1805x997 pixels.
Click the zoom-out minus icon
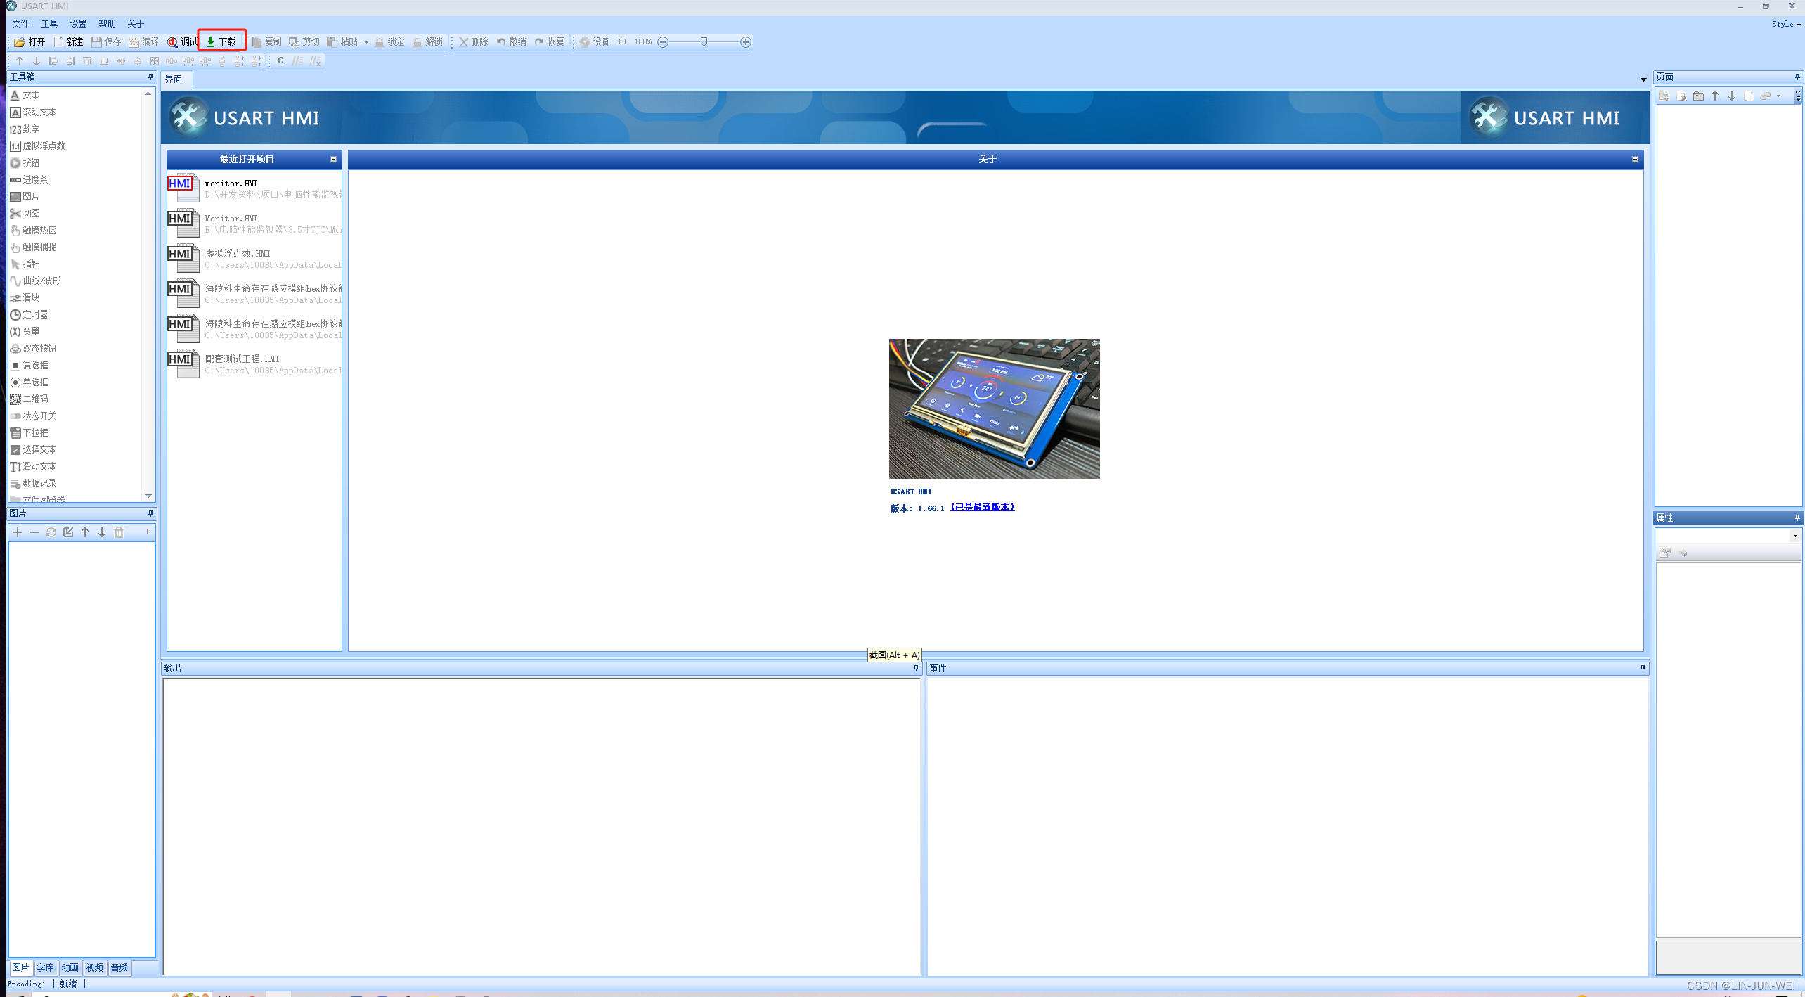[663, 42]
